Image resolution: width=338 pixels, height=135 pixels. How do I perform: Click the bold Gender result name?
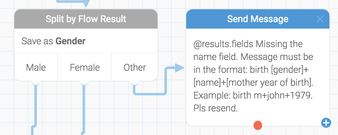pos(71,41)
